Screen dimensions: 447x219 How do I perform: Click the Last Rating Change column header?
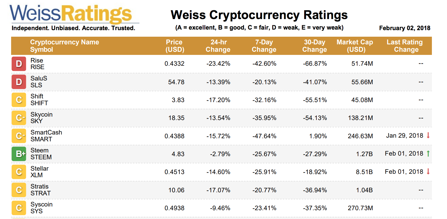click(405, 46)
